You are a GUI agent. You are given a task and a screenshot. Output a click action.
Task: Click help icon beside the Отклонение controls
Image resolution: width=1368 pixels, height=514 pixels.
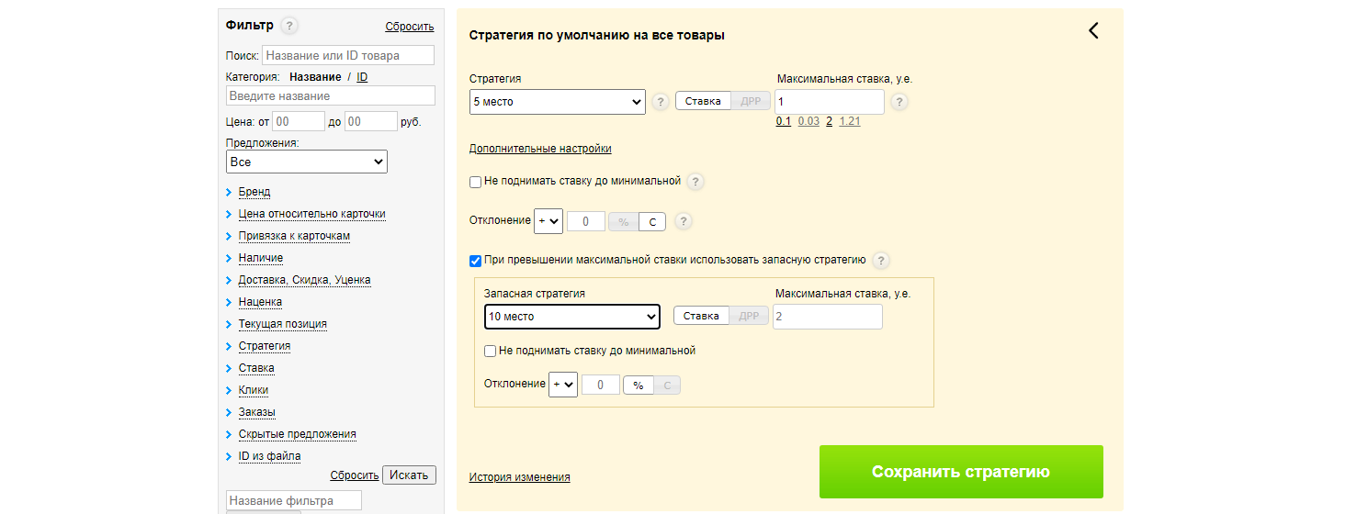tap(683, 221)
